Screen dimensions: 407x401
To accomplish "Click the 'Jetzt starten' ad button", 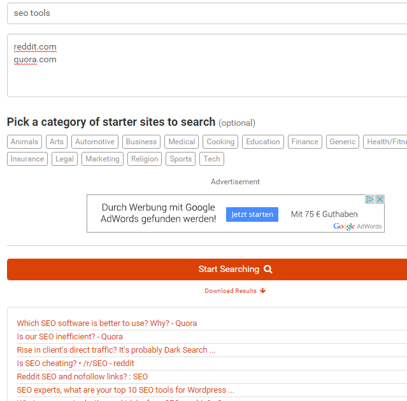I will [252, 214].
